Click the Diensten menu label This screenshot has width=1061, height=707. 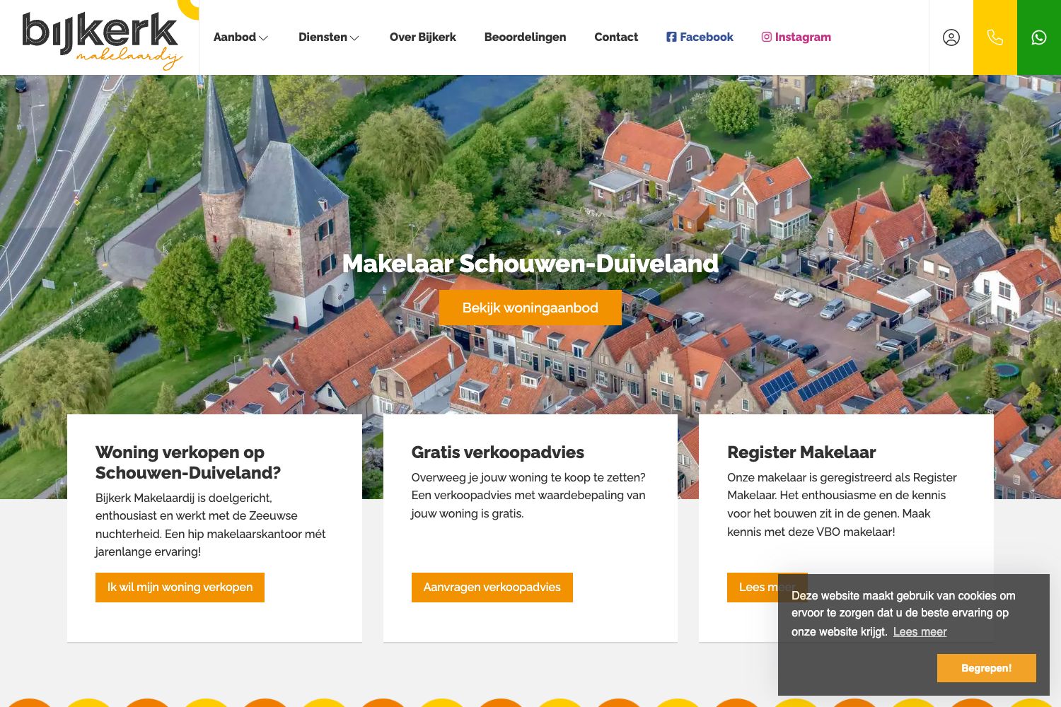click(x=323, y=37)
